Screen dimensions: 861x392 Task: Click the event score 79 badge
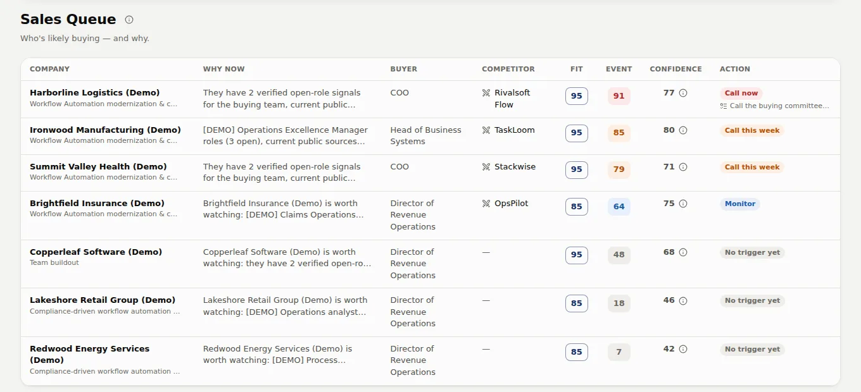619,169
